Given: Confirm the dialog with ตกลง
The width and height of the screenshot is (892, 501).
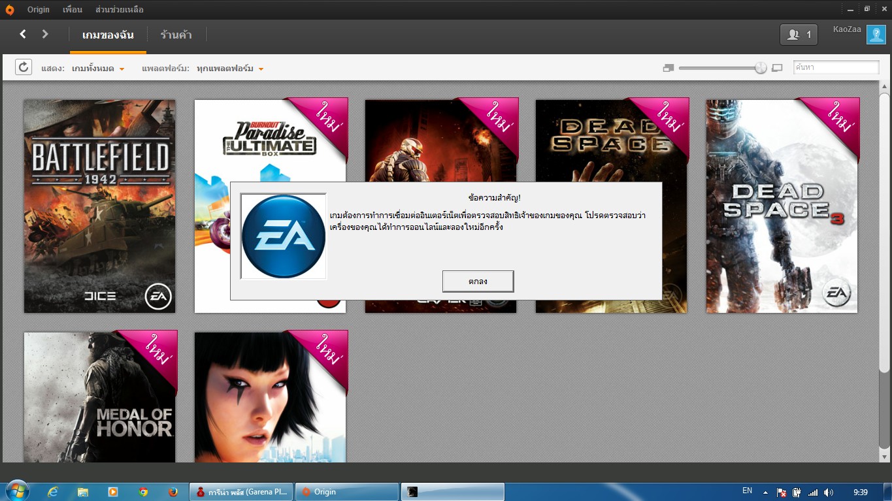Looking at the screenshot, I should pos(478,282).
